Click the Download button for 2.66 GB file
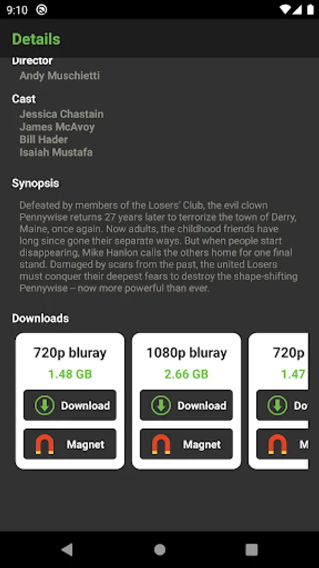Viewport: 319px width, 568px height. click(186, 405)
